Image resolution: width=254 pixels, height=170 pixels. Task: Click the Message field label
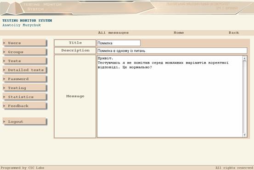click(x=75, y=96)
